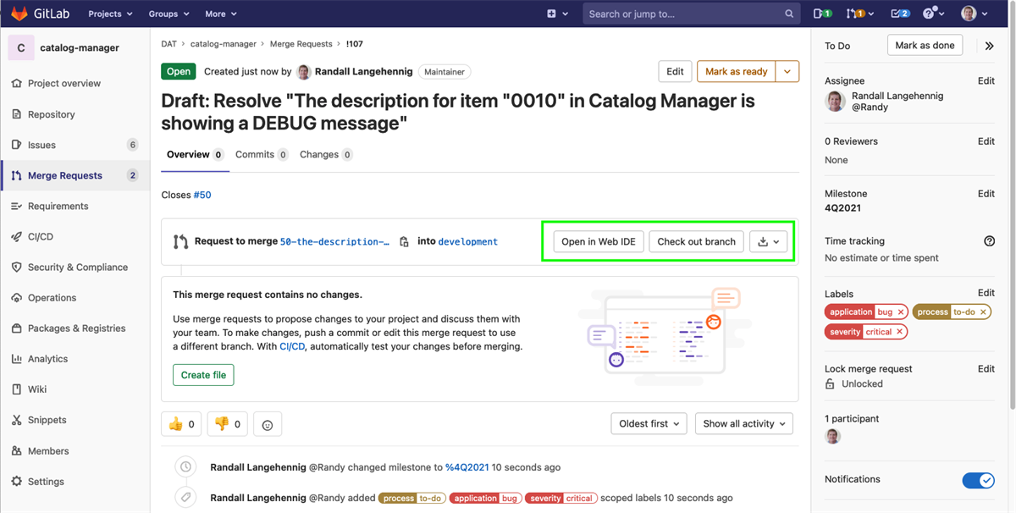Image resolution: width=1016 pixels, height=513 pixels.
Task: Toggle the Notifications switch off
Action: 979,480
